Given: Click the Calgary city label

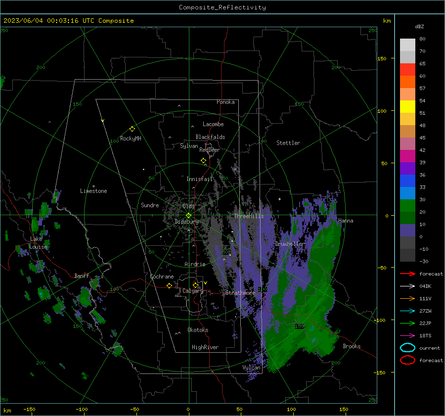Looking at the screenshot, I should [193, 291].
